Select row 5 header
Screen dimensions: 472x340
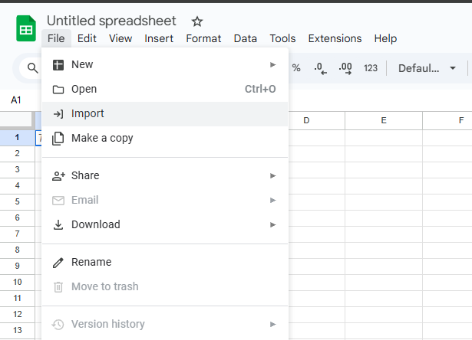coord(17,201)
